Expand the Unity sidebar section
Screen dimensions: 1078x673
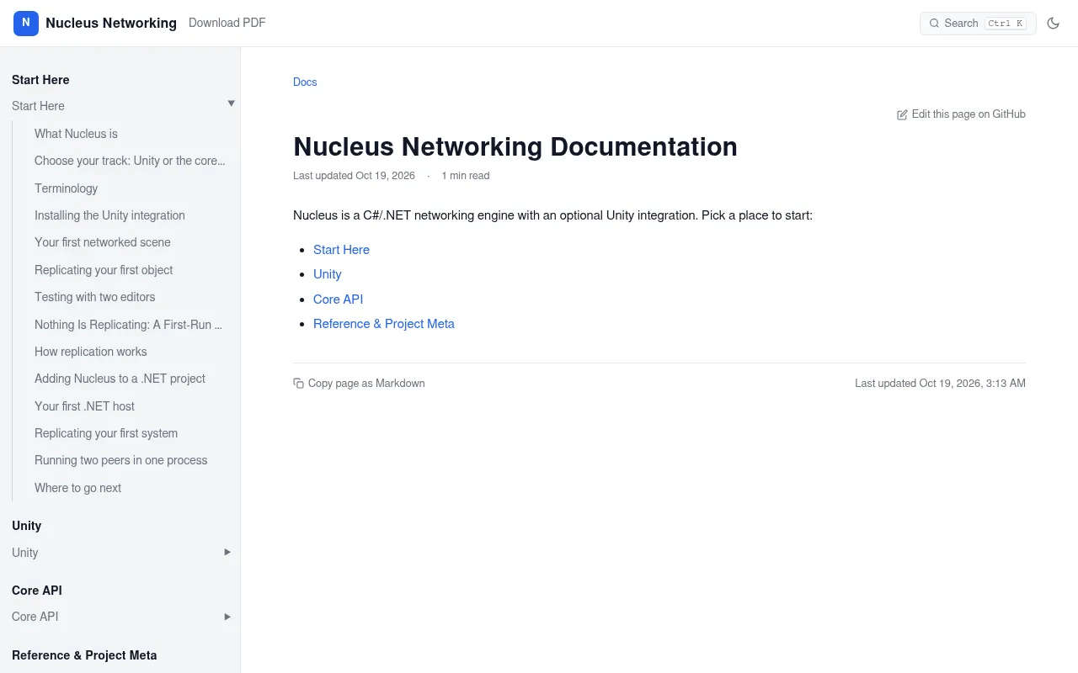[227, 552]
